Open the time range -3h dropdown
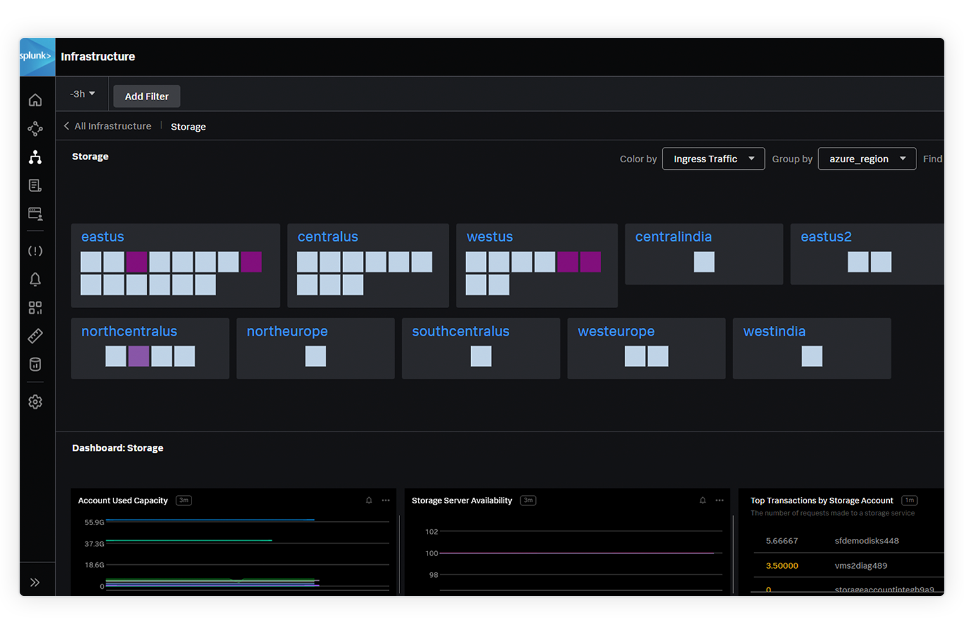This screenshot has height=634, width=964. pos(82,93)
